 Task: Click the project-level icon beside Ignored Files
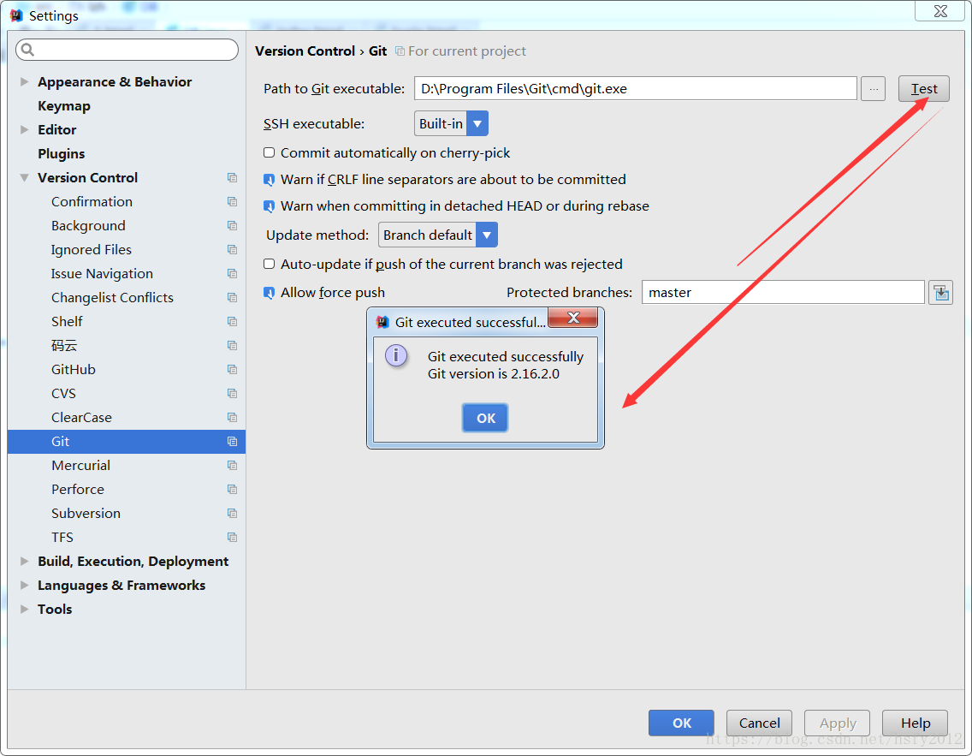tap(233, 250)
